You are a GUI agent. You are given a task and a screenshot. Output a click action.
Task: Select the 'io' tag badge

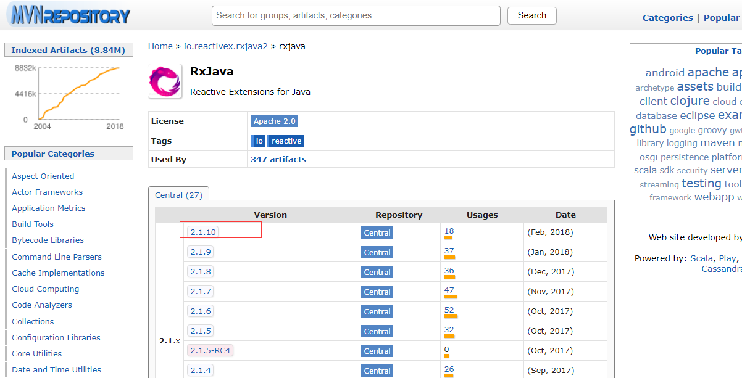pyautogui.click(x=259, y=141)
